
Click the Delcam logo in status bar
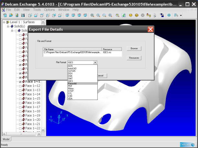[187, 144]
